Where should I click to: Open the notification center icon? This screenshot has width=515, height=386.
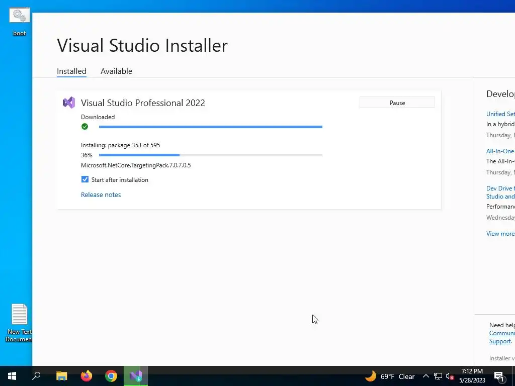[x=499, y=376]
